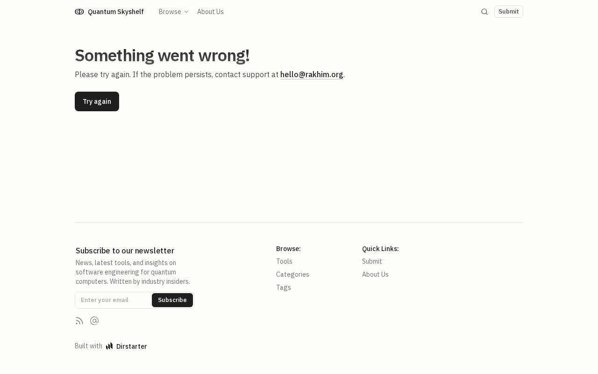Viewport: 598px width, 374px height.
Task: Click Submit under Quick Links
Action: click(372, 261)
